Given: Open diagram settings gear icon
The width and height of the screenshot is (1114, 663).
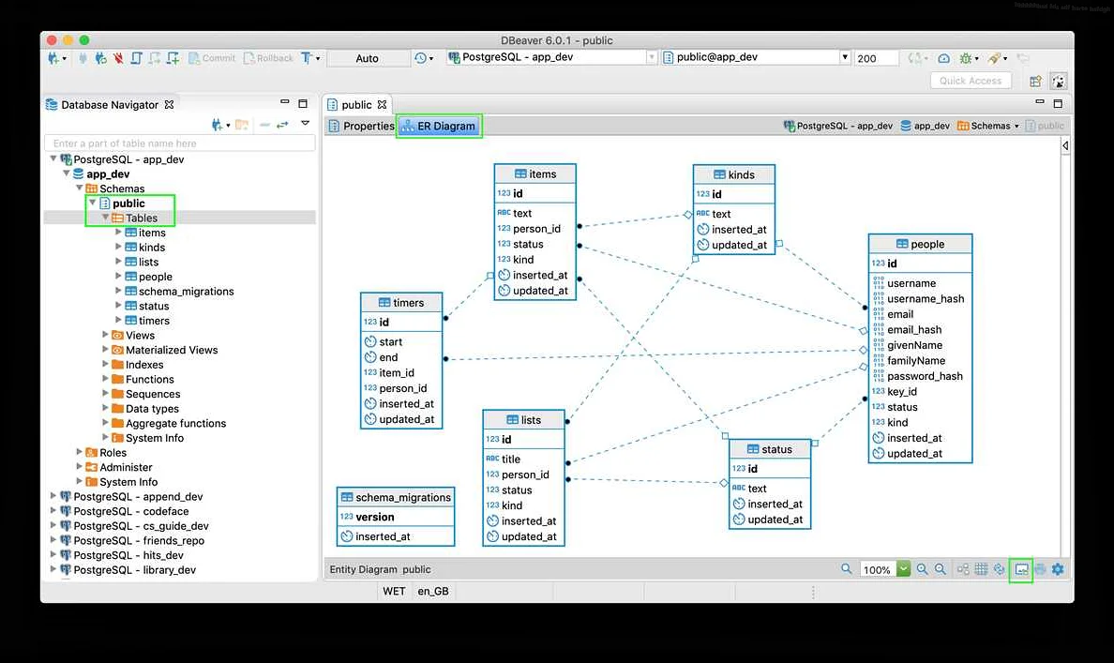Looking at the screenshot, I should click(1058, 569).
